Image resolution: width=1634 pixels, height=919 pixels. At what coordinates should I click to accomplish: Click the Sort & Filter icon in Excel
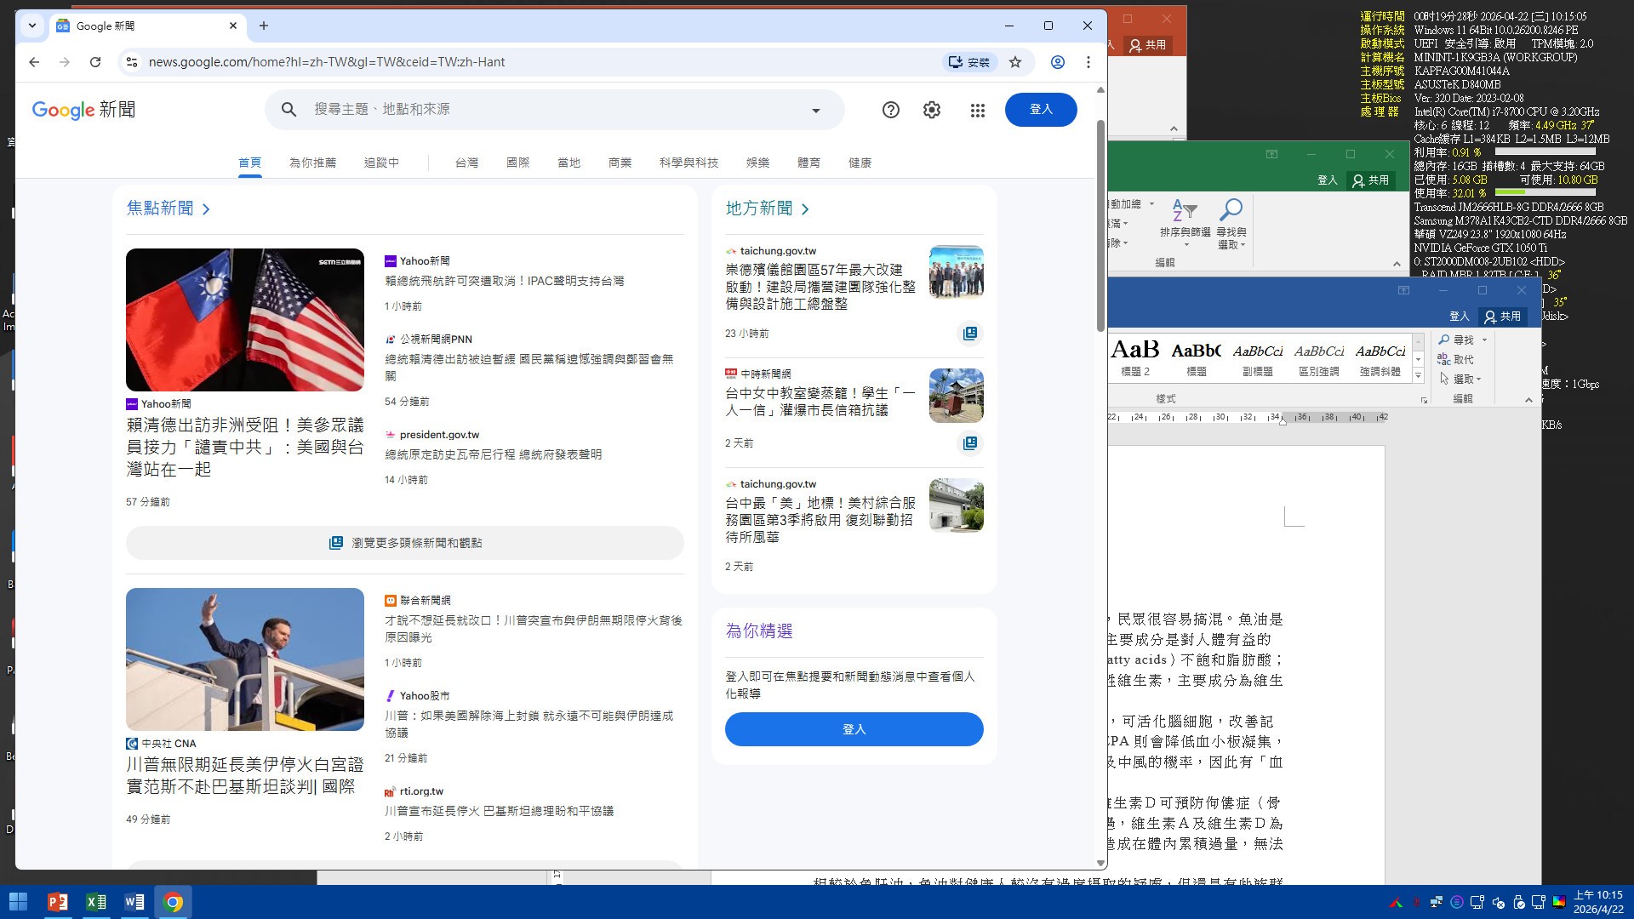tap(1185, 210)
